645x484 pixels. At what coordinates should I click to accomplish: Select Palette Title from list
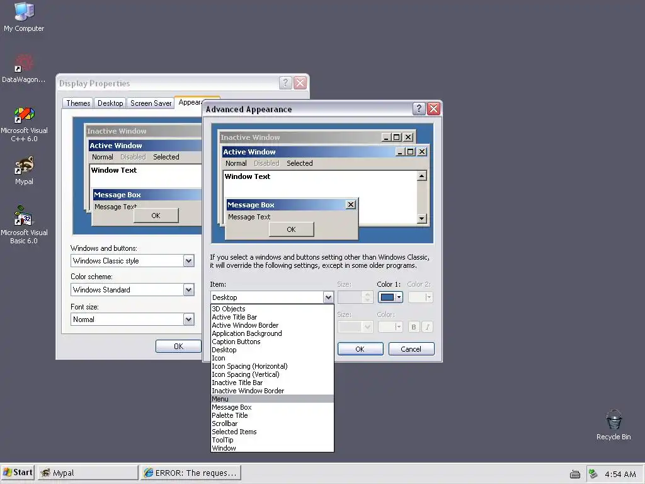pyautogui.click(x=272, y=415)
